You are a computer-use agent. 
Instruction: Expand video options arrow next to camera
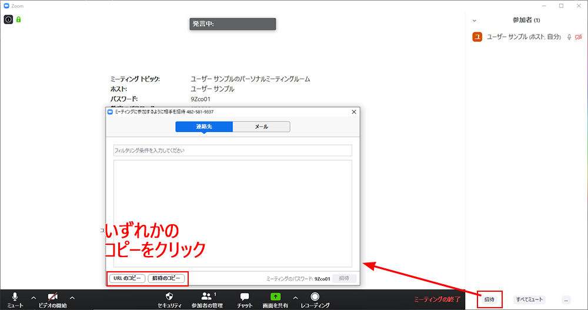coord(72,297)
